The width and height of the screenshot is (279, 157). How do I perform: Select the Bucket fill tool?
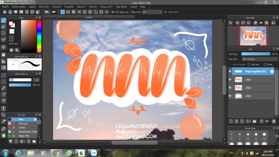tap(3, 61)
